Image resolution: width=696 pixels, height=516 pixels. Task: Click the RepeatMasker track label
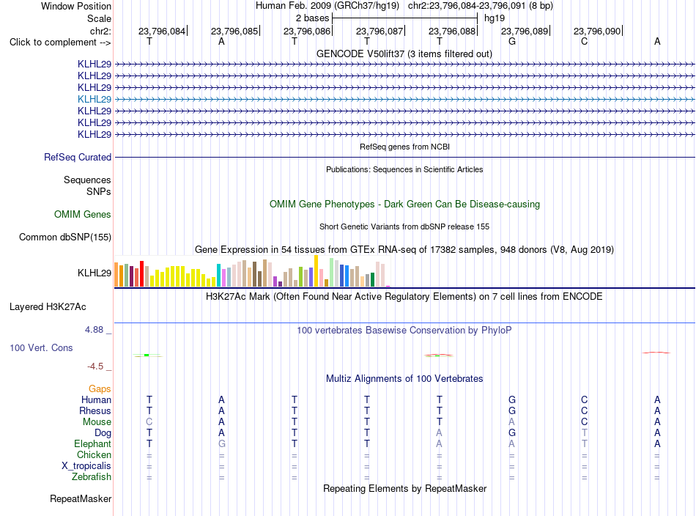point(81,498)
